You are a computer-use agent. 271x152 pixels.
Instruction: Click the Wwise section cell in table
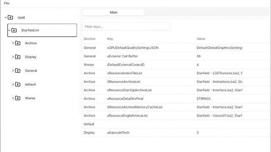tap(88, 65)
